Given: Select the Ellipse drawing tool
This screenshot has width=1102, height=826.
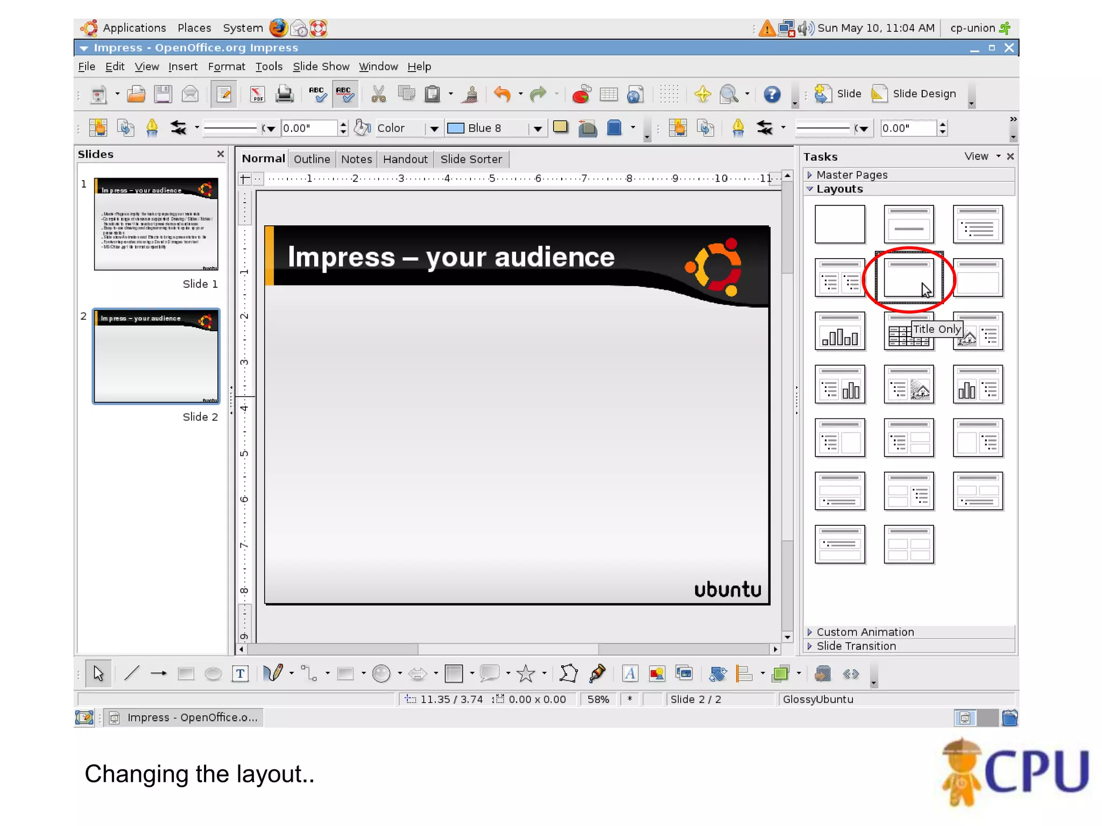Looking at the screenshot, I should [x=213, y=673].
